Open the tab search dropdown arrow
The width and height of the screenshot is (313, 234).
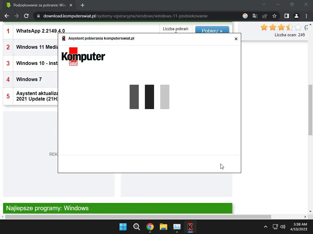(x=264, y=4)
